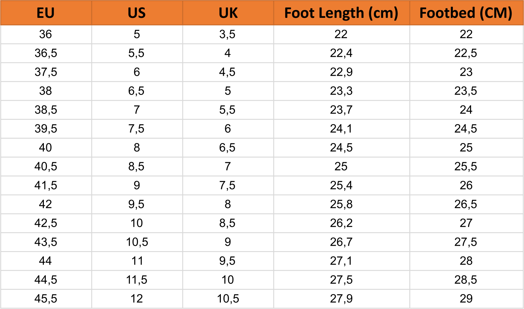The width and height of the screenshot is (524, 309).
Task: Click EU size 40 cell
Action: point(46,147)
